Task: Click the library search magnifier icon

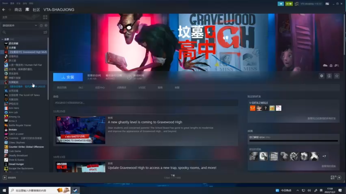Action: pyautogui.click(x=4, y=32)
